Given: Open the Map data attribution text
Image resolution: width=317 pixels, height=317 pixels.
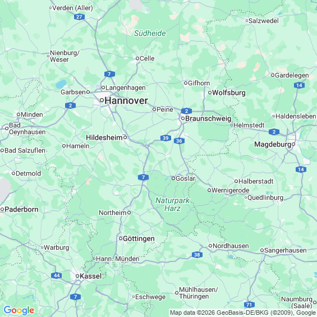Looking at the screenshot, I should coord(243,313).
